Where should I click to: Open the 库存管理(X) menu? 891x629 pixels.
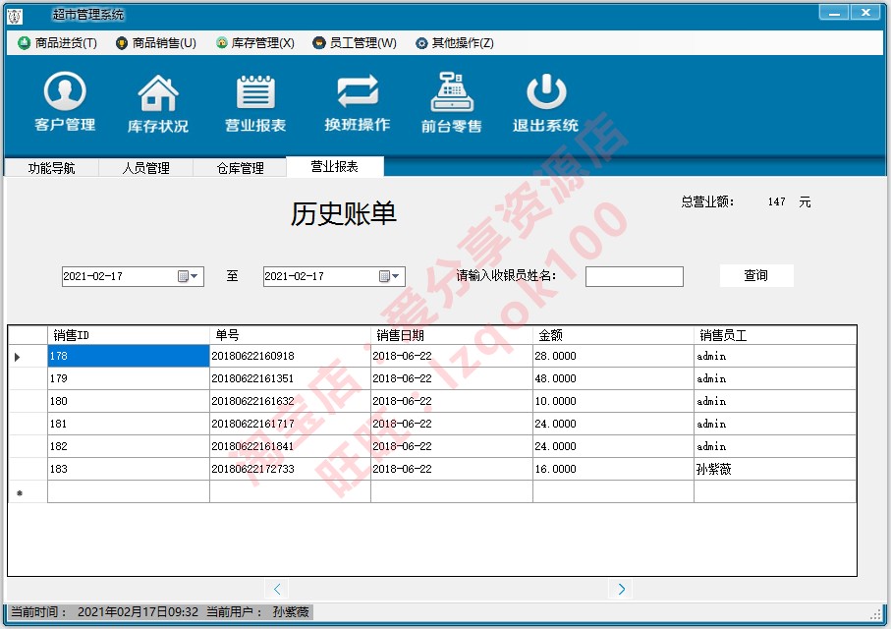[x=255, y=42]
